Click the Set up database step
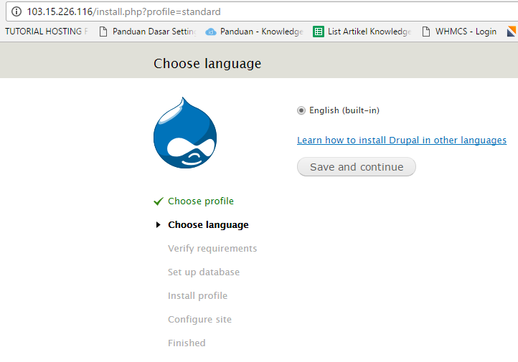The image size is (518, 362). point(204,272)
